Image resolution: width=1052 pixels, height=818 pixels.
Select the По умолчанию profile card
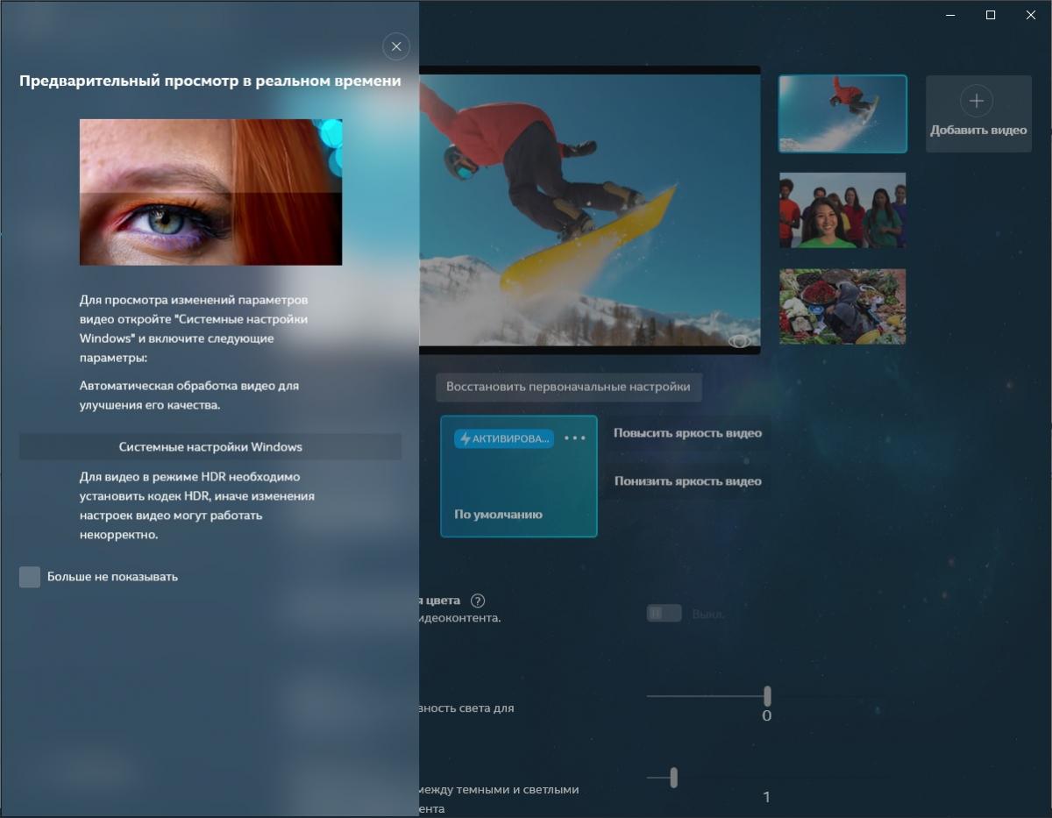tap(519, 476)
